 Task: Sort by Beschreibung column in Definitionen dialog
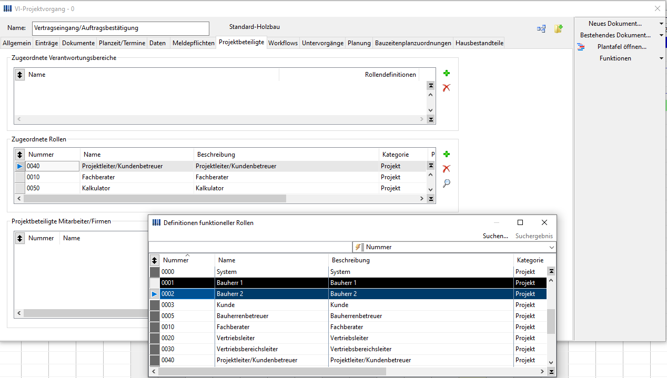[421, 260]
